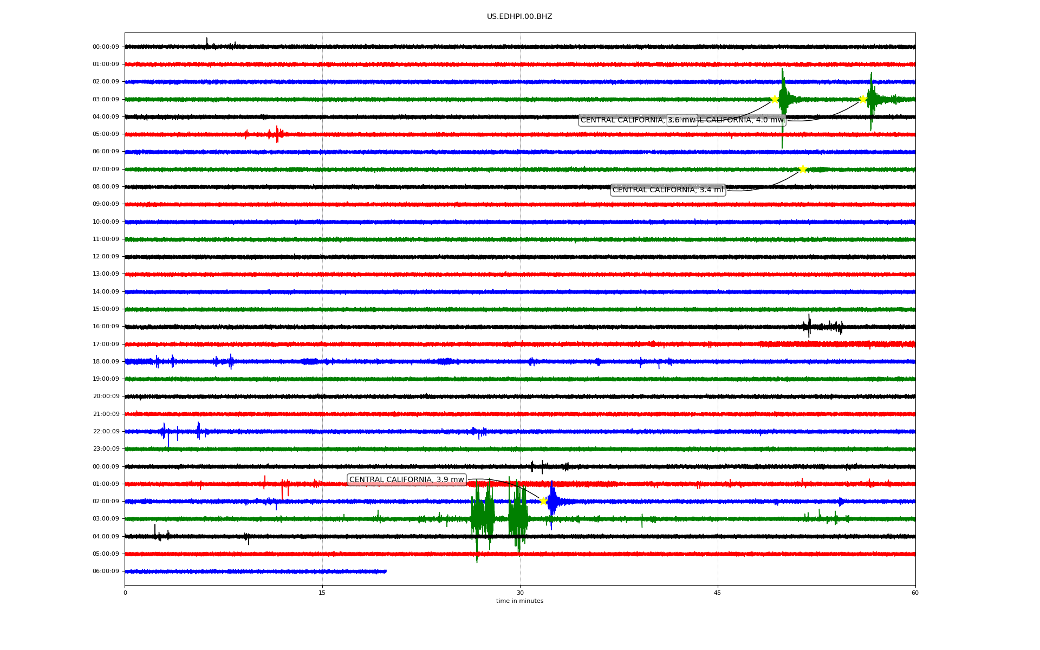Viewport: 1040px width, 650px height.
Task: Click the CENTRAL CALIFORNIA, 3.9 mw annotation box
Action: (x=406, y=480)
